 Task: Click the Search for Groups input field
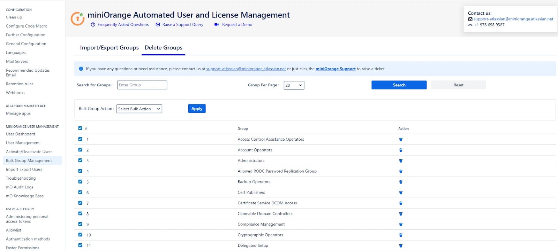pyautogui.click(x=142, y=85)
